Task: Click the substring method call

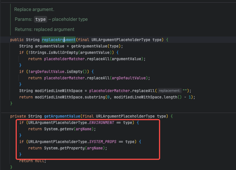Action: click(95, 97)
